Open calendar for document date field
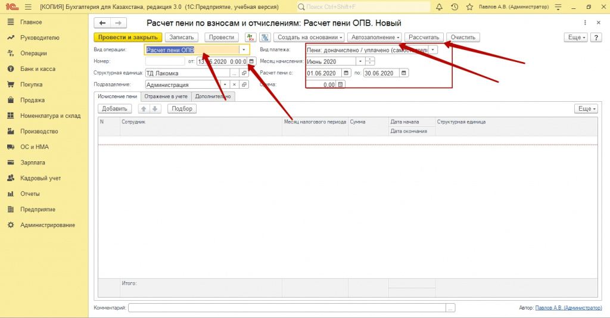The height and width of the screenshot is (318, 610). (x=252, y=61)
